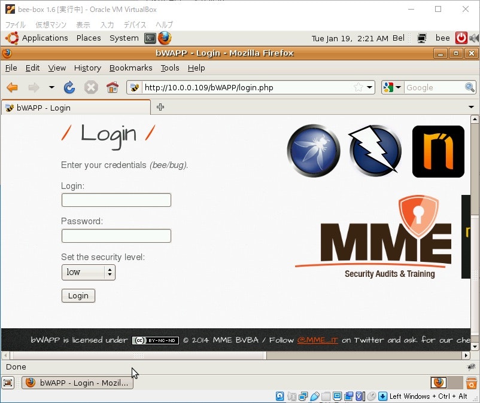The height and width of the screenshot is (403, 480).
Task: Click the orange Netsparker logo
Action: tap(438, 151)
